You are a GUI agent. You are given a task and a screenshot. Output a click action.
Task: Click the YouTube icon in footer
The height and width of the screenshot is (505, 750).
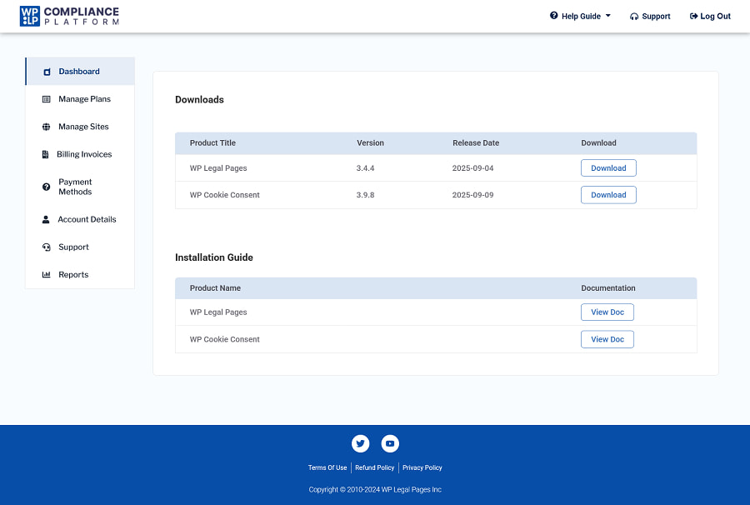pos(390,443)
